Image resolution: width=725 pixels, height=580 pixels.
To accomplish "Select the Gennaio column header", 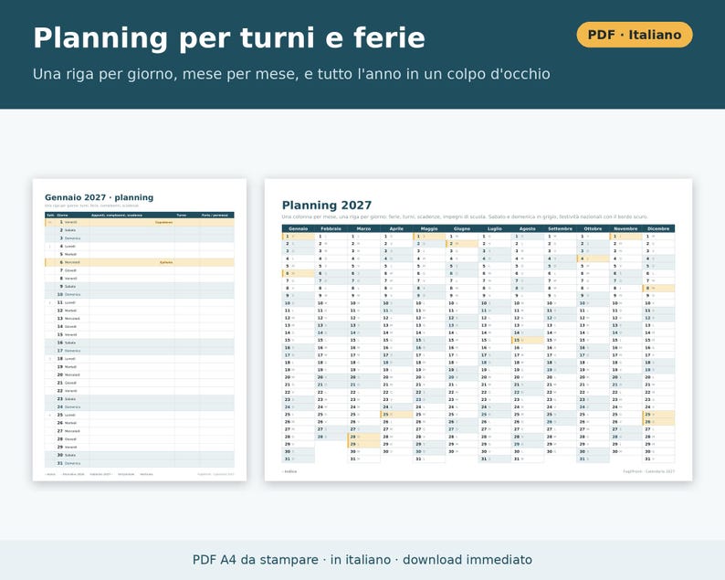I will click(x=299, y=228).
